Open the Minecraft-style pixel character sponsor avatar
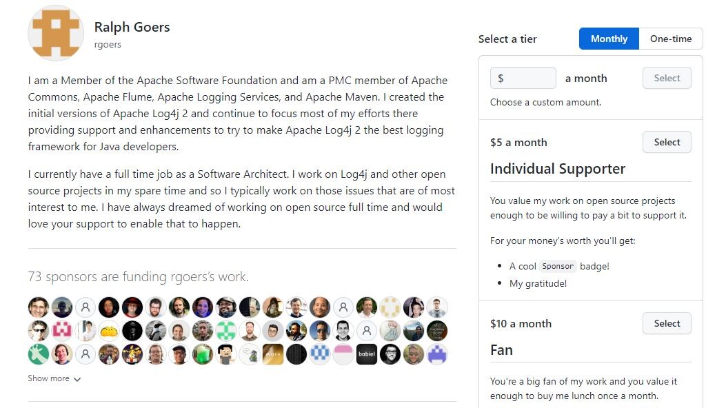The width and height of the screenshot is (726, 408). tap(226, 354)
